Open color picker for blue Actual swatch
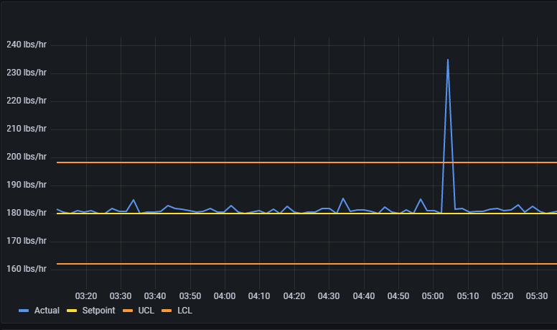The width and height of the screenshot is (557, 330). pyautogui.click(x=24, y=311)
